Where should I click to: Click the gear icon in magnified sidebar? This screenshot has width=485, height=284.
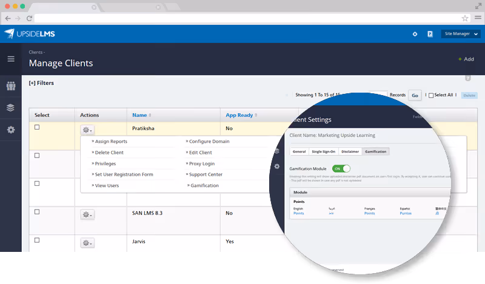tap(277, 167)
